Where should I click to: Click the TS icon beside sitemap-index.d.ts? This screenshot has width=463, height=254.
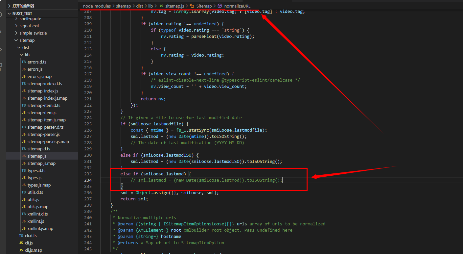pos(24,84)
